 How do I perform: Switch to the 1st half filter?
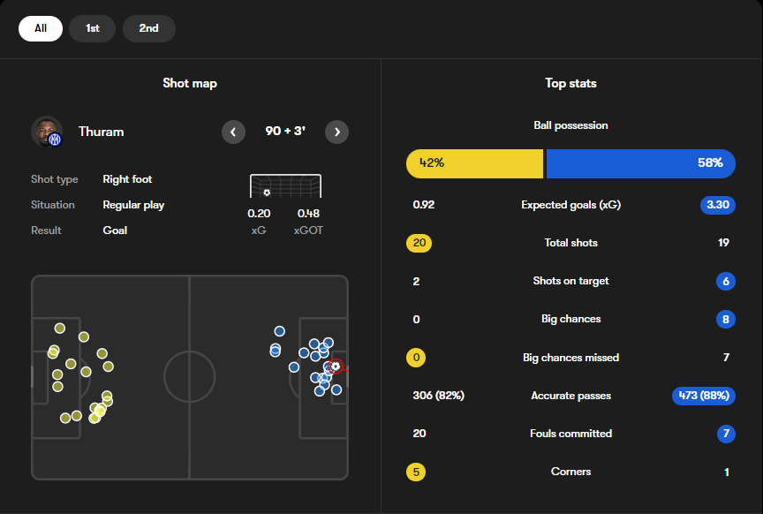pyautogui.click(x=93, y=28)
